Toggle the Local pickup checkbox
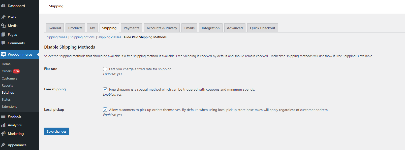This screenshot has height=150, width=405. [105, 110]
